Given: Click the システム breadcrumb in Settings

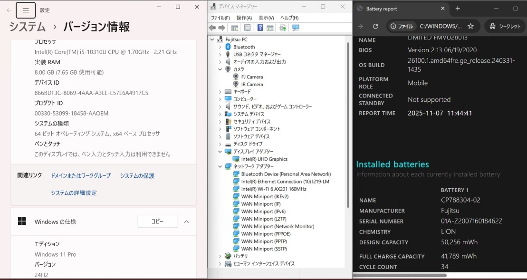Looking at the screenshot, I should (x=27, y=27).
